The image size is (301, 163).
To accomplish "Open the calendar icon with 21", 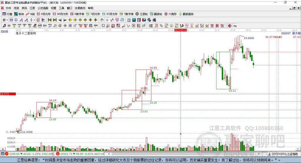I will pyautogui.click(x=129, y=20).
